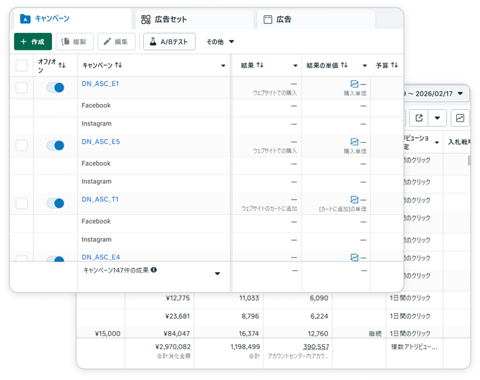Click the chart icon in DN_ASC_E1 row

354,84
